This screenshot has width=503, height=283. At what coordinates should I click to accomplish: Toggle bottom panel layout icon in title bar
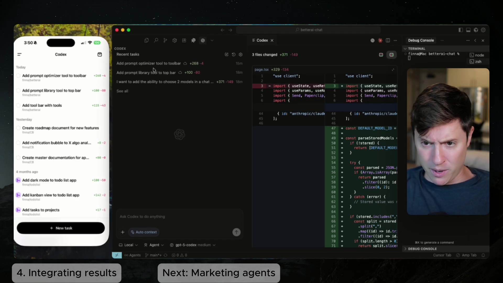tap(468, 30)
